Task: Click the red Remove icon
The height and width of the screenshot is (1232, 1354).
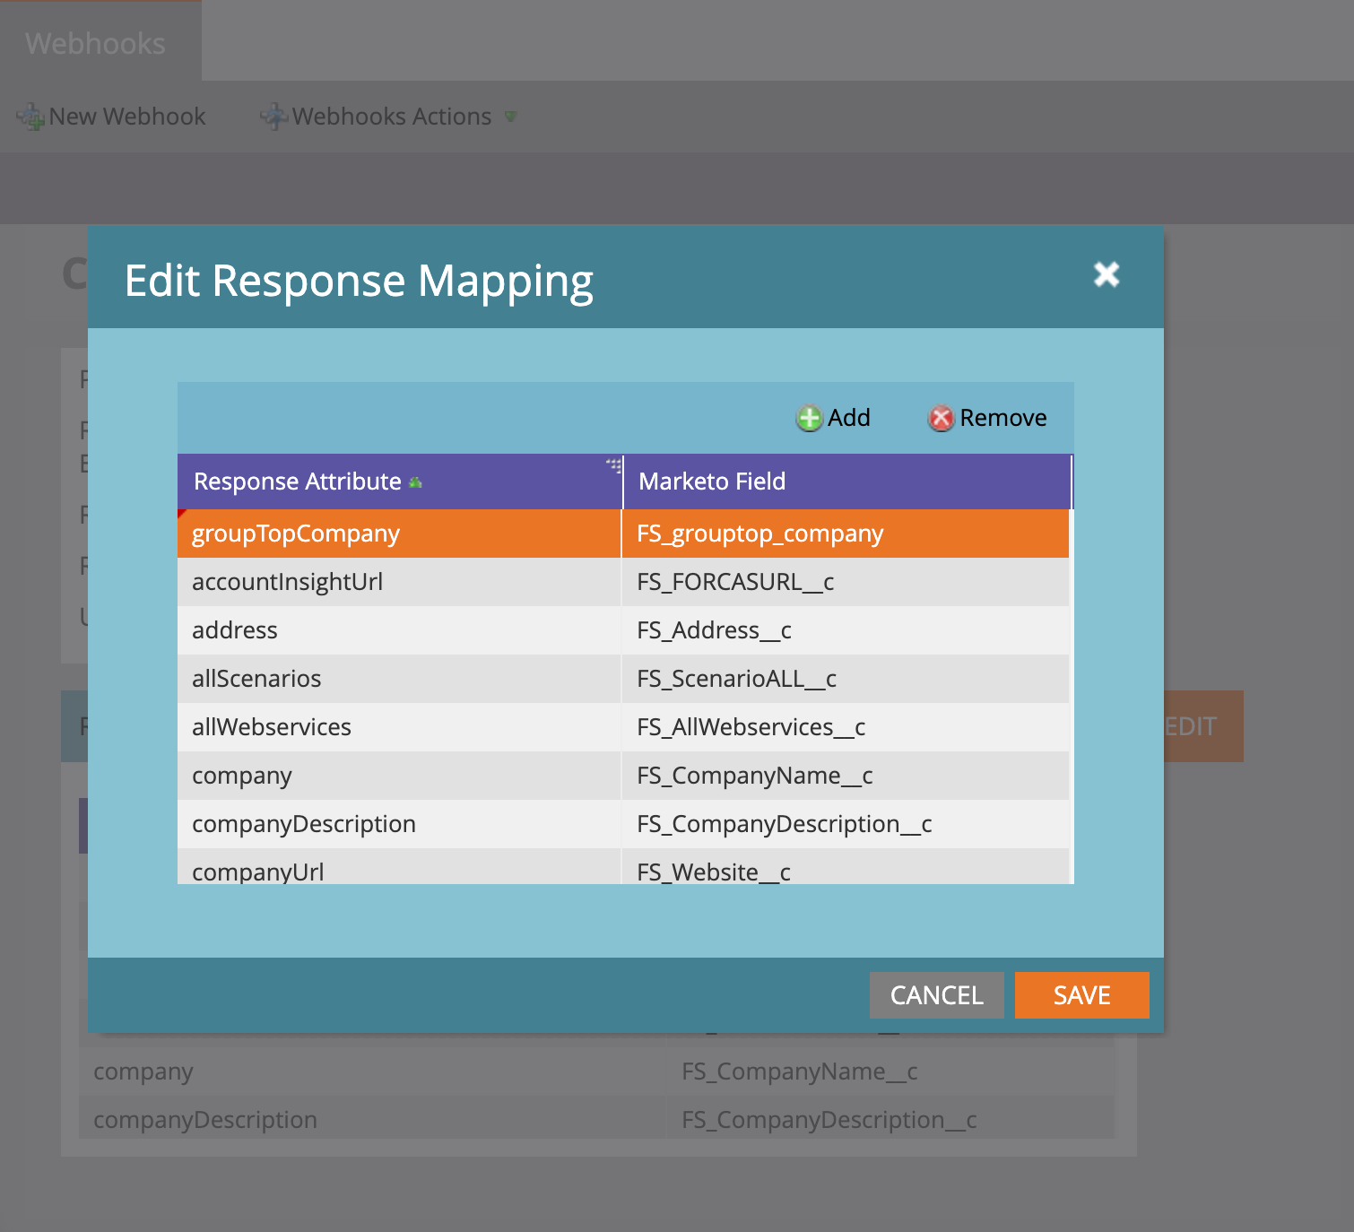Action: pyautogui.click(x=941, y=418)
